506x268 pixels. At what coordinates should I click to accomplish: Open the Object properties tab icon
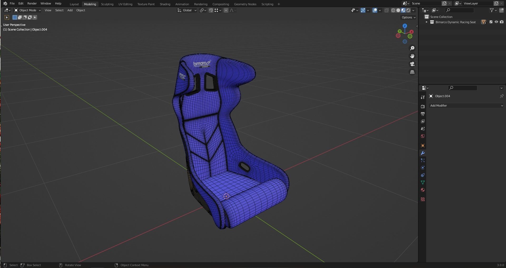(x=423, y=146)
